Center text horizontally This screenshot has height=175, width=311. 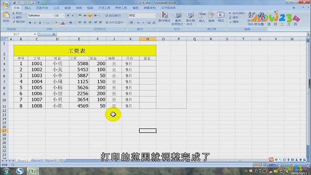(x=85, y=23)
